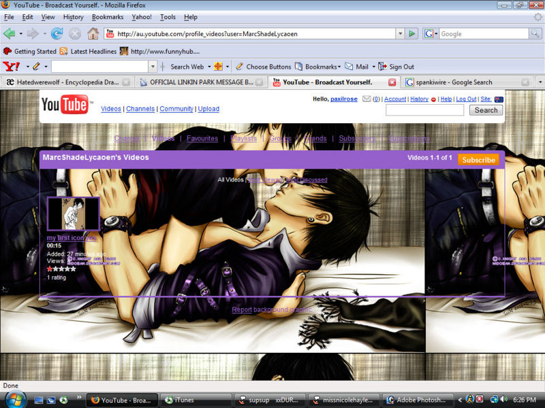The height and width of the screenshot is (408, 545).
Task: Click the Firefox reload page button
Action: point(57,33)
